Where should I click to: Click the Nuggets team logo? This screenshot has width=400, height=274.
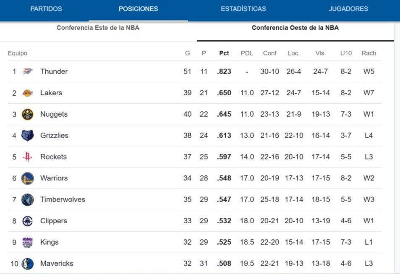(28, 114)
